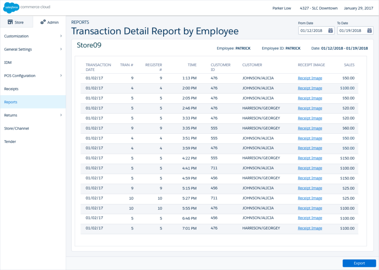Select the Store grid icon
This screenshot has height=270, width=379.
(10, 22)
